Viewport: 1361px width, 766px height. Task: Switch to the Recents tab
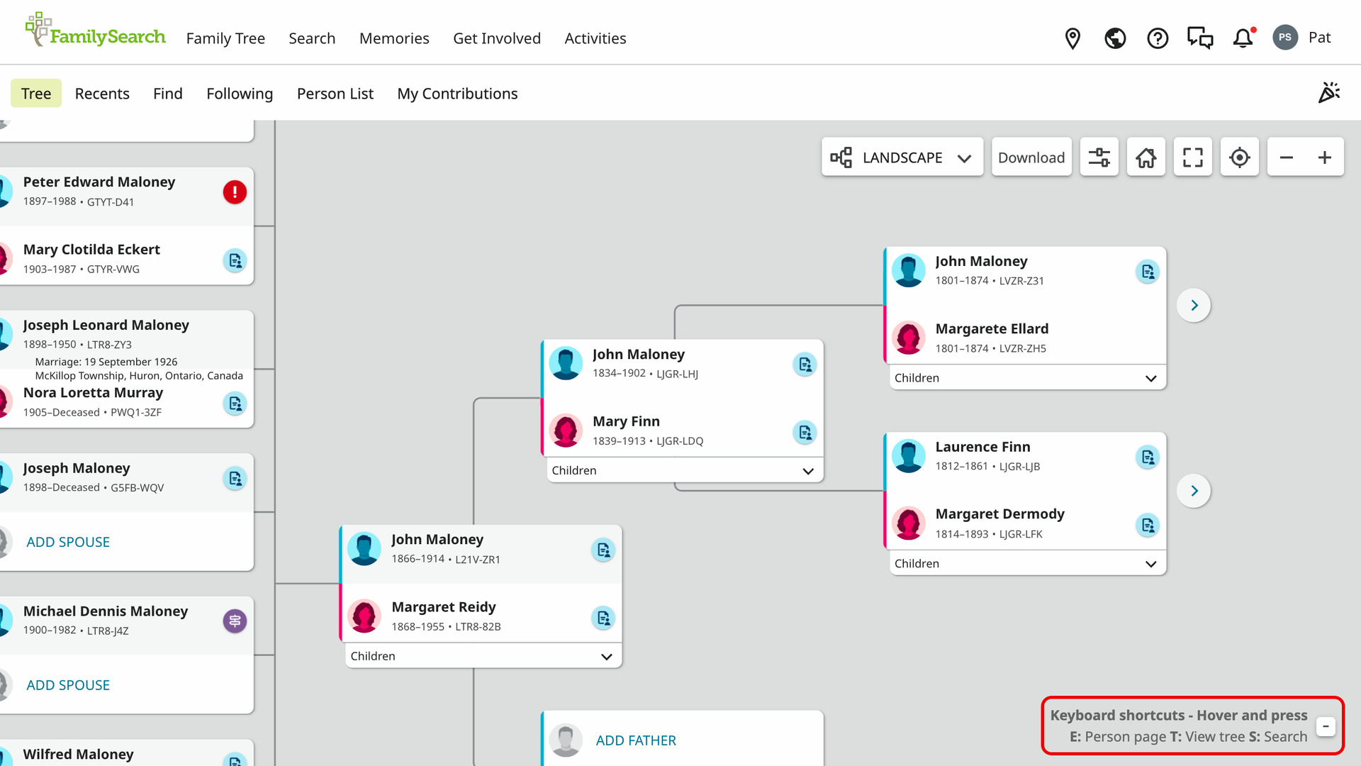click(x=102, y=94)
